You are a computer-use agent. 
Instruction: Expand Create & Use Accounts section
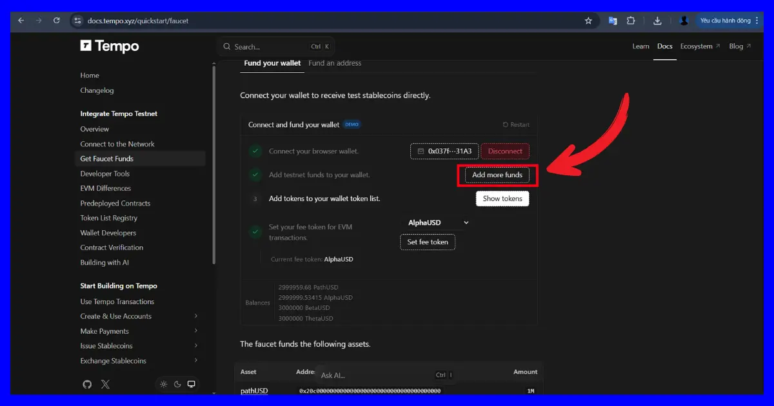pos(195,316)
